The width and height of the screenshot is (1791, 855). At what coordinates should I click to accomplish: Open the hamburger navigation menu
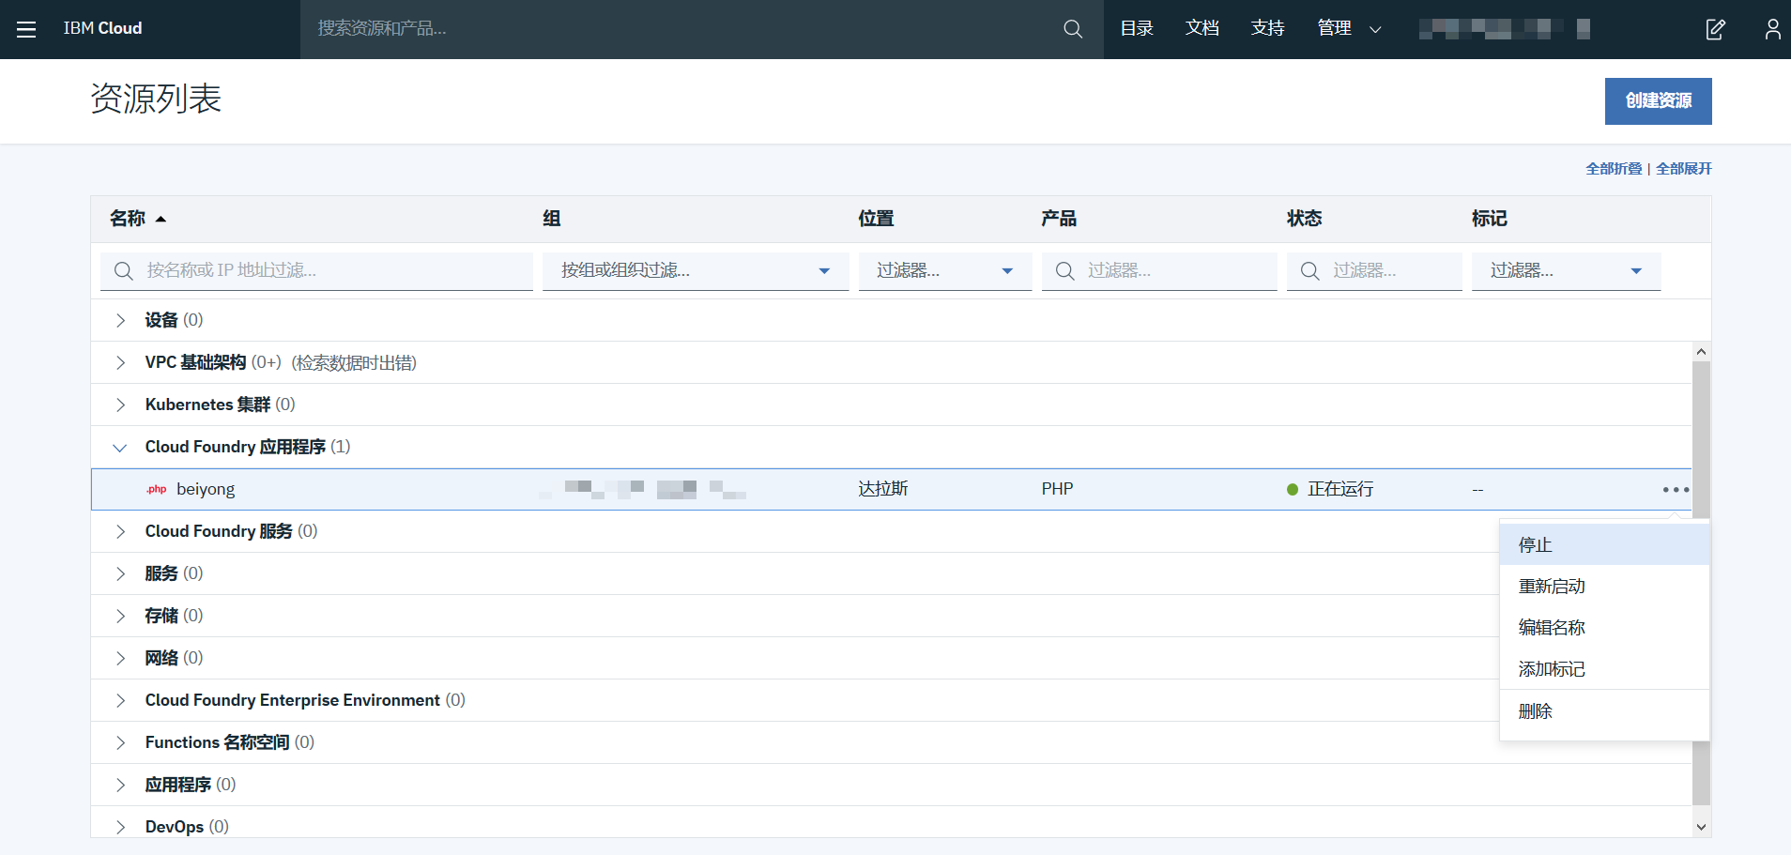pos(26,29)
